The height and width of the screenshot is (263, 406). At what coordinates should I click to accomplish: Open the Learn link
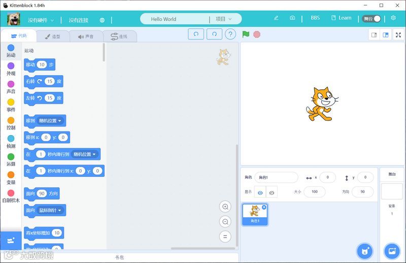pyautogui.click(x=341, y=18)
